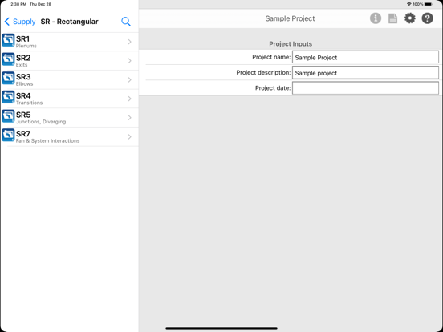Click the Sample Project header title

tap(290, 18)
